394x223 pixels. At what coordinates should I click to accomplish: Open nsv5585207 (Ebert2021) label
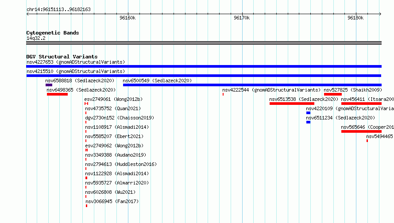114,136
